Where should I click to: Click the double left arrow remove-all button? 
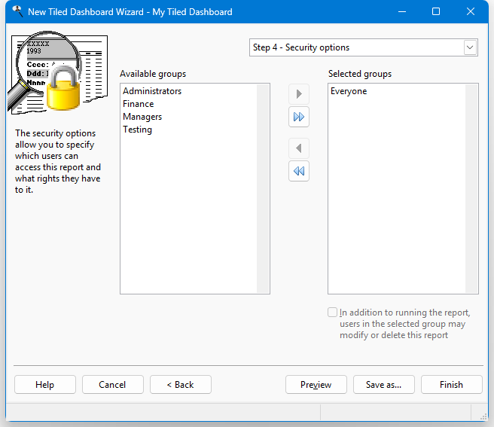coord(299,172)
